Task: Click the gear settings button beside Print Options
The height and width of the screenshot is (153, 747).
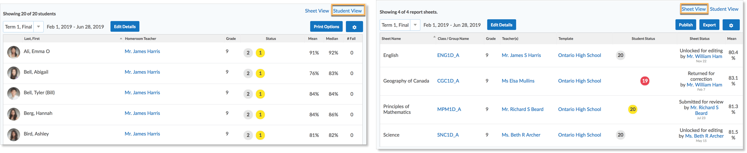Action: click(354, 27)
